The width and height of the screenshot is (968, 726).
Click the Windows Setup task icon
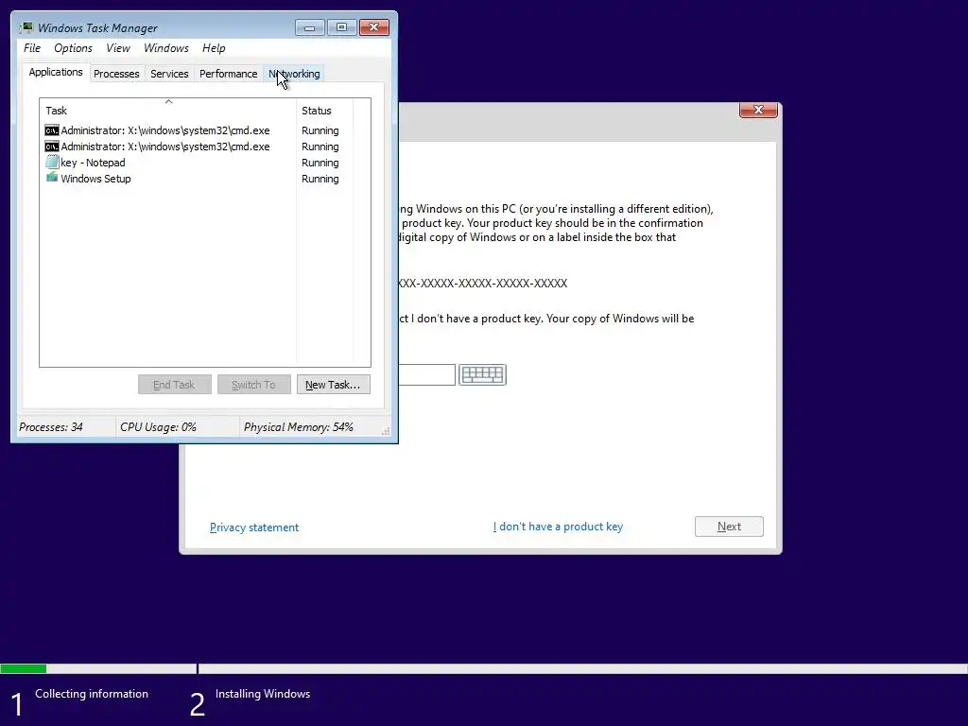click(52, 178)
